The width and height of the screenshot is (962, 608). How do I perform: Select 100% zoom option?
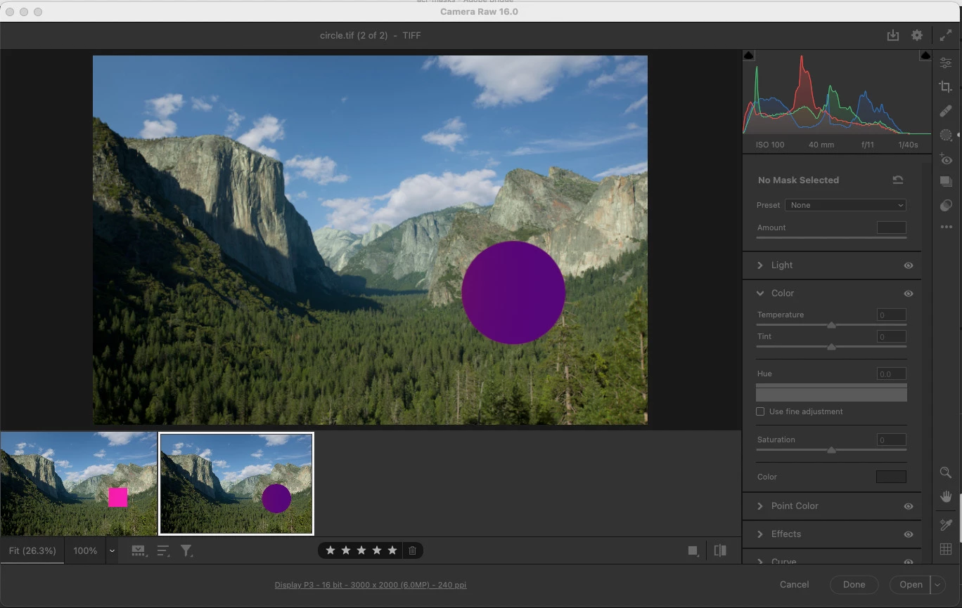click(x=85, y=551)
